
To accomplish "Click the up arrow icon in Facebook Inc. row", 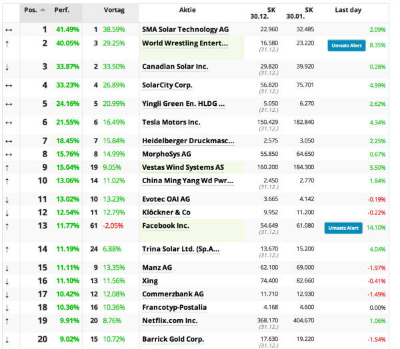I will [x=7, y=226].
